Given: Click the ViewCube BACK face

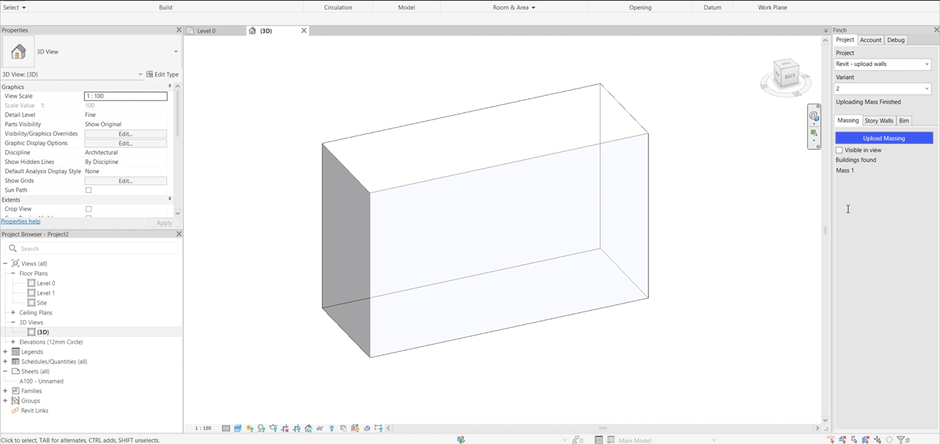Looking at the screenshot, I should (790, 76).
